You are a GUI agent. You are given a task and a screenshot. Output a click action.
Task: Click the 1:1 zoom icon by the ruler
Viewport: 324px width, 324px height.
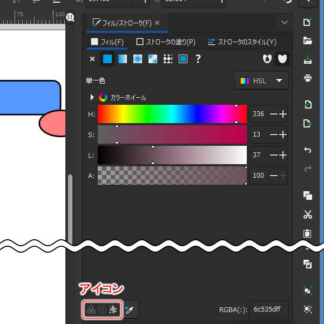pos(70,17)
